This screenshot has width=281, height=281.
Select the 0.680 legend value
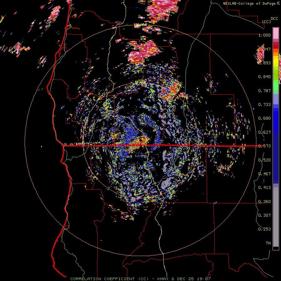point(264,118)
